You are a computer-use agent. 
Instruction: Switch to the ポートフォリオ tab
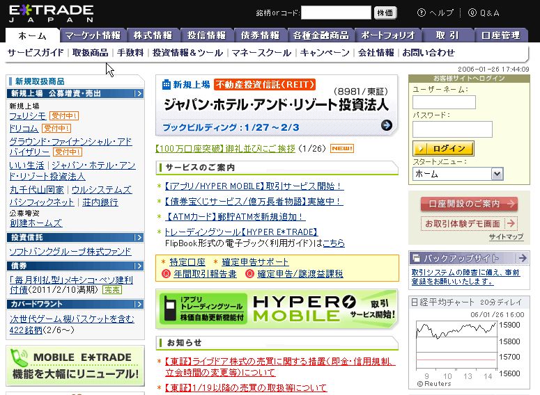pyautogui.click(x=389, y=35)
